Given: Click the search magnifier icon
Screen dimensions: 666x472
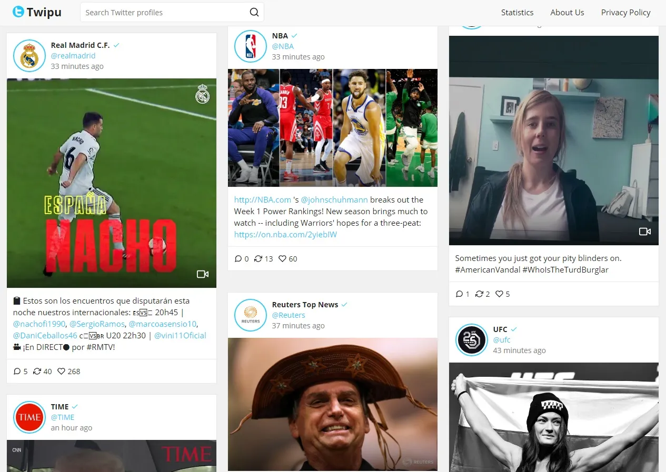Looking at the screenshot, I should [x=254, y=12].
